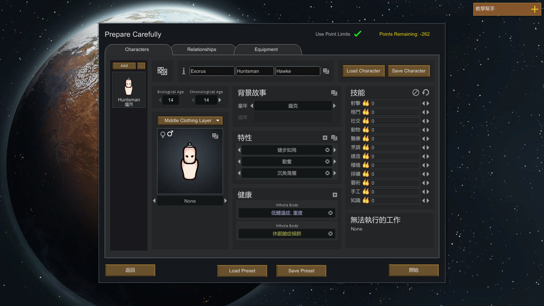Open character info icon beside name
Viewport: 544px width, 306px height.
pyautogui.click(x=184, y=71)
